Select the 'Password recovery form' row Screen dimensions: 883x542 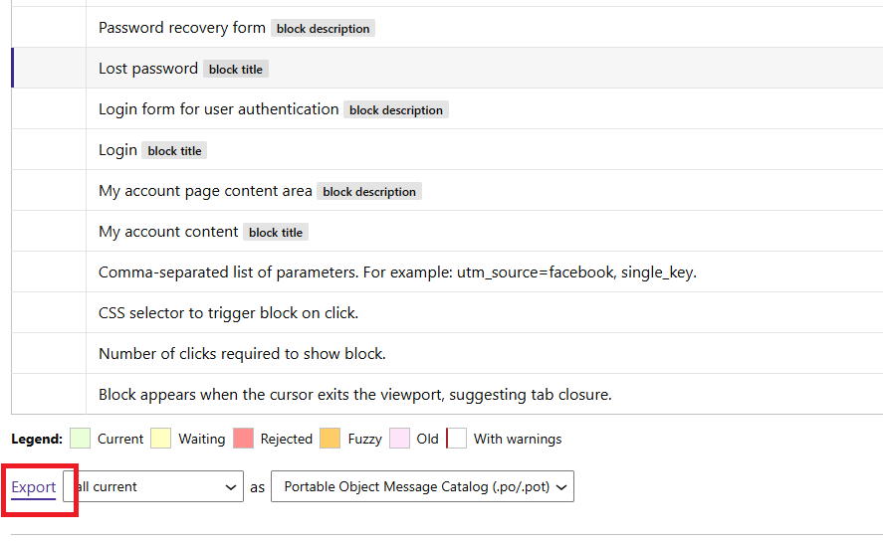click(447, 28)
